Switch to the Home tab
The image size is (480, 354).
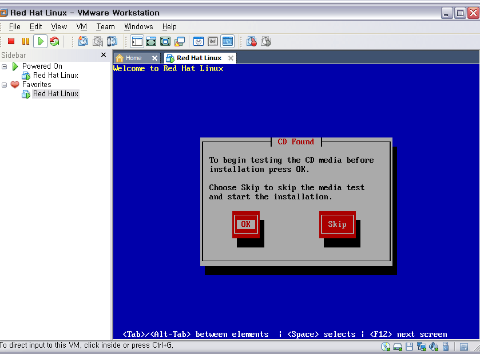click(133, 58)
